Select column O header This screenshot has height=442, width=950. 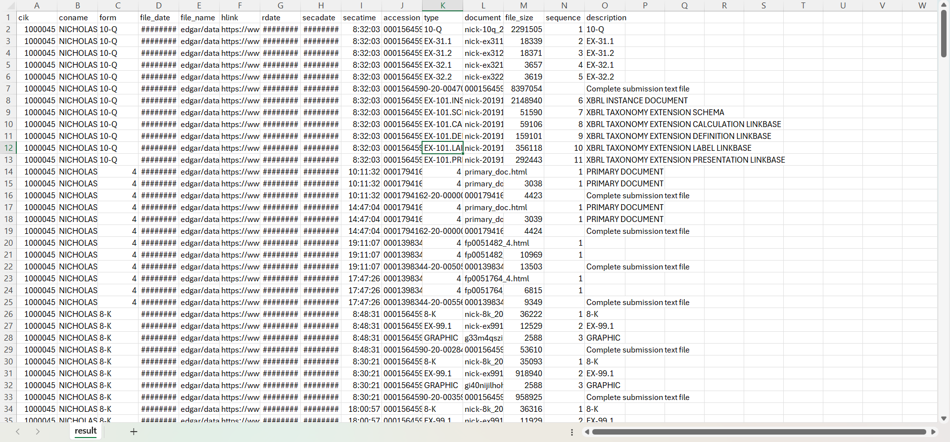[605, 5]
